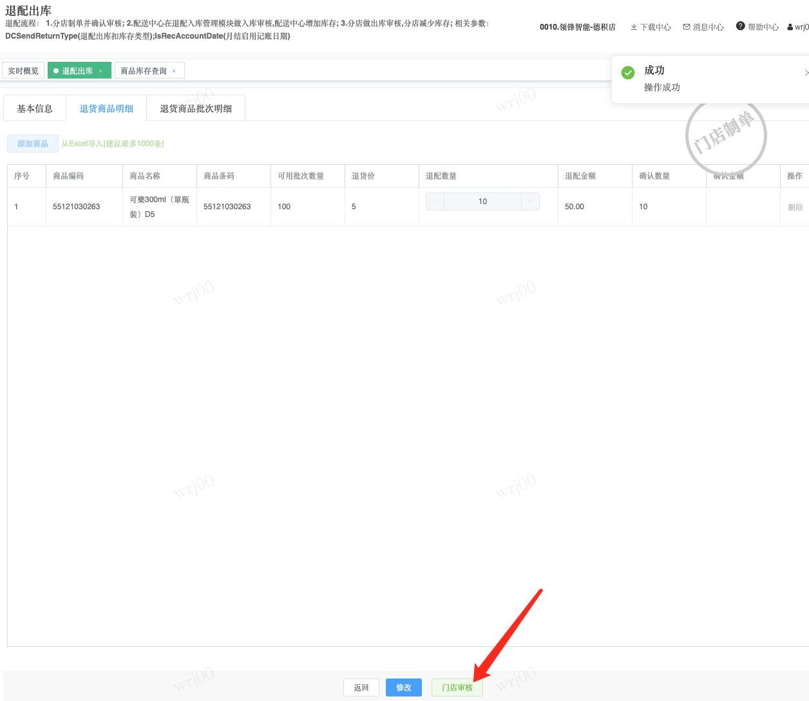The image size is (809, 701).
Task: Increase the 退配数量 value
Action: coord(530,201)
